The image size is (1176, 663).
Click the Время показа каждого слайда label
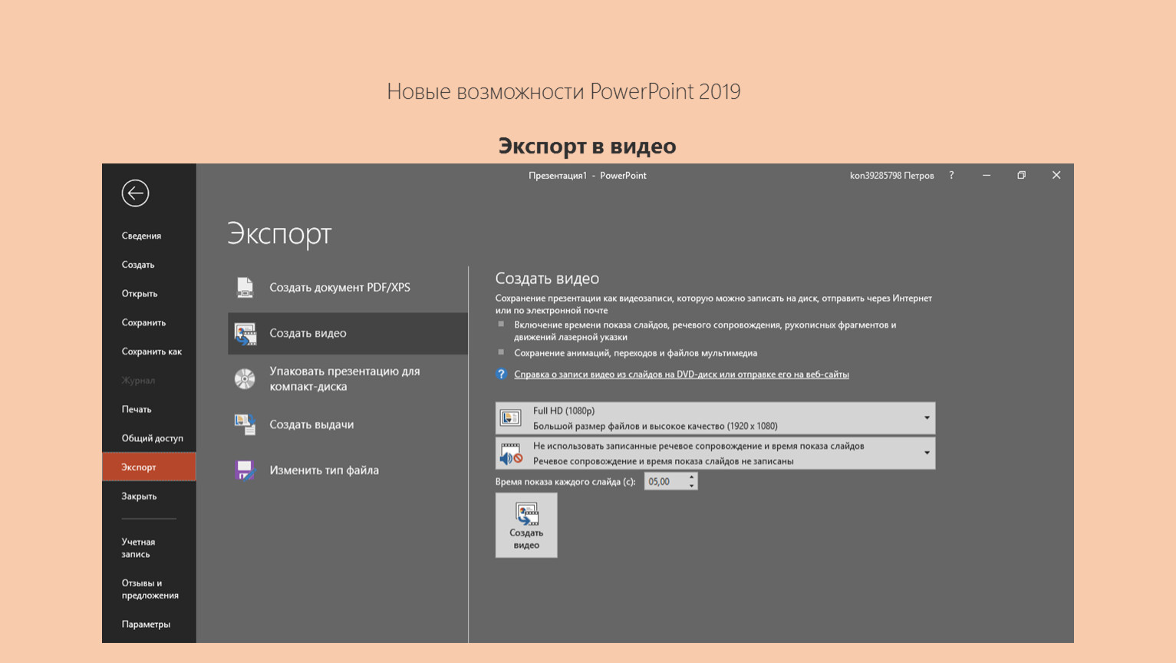click(x=565, y=482)
